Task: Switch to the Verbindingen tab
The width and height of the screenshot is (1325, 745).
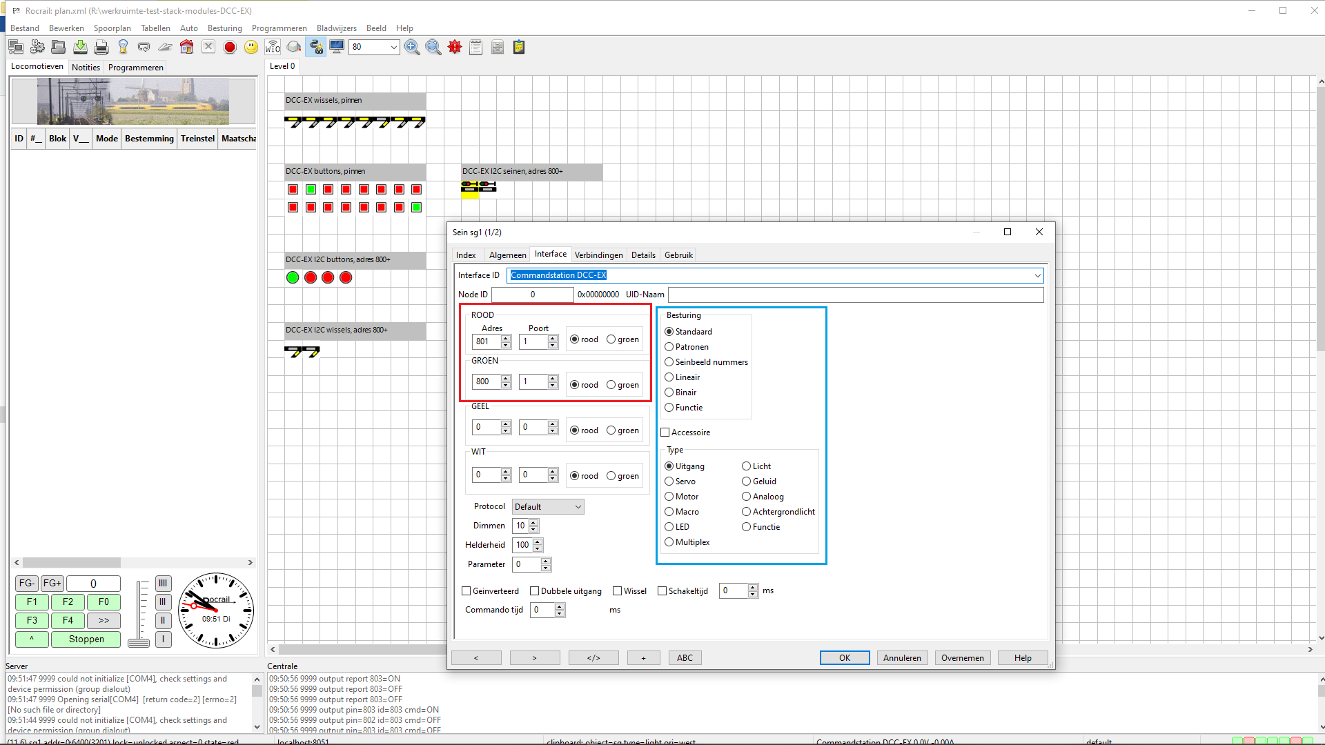Action: 598,255
